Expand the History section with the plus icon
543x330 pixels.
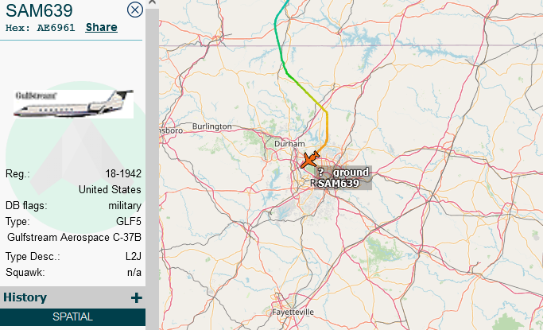(x=137, y=298)
